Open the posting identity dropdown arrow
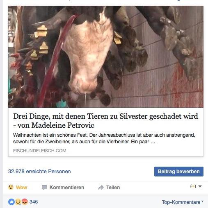Screen dimensions: 208x208 pos(200,186)
